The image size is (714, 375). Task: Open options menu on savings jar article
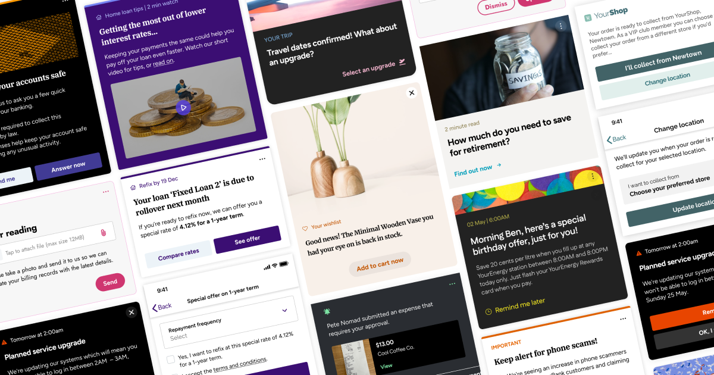click(560, 26)
